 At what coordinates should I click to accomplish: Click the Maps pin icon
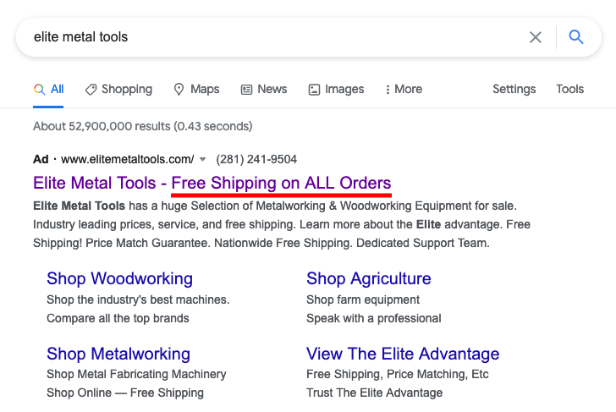179,90
